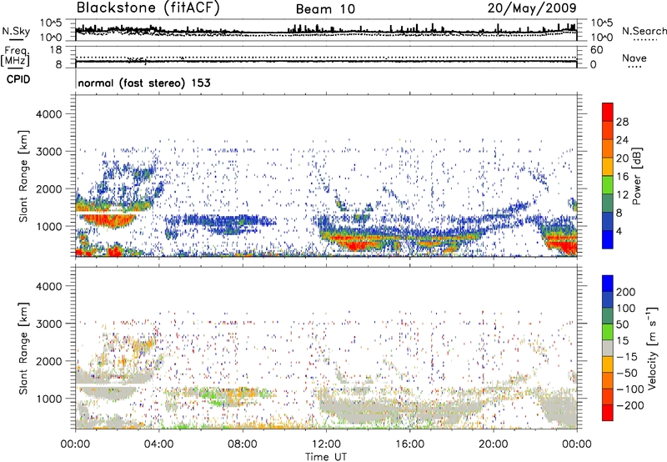Click power colorbar value 8
This screenshot has width=667, height=462.
pyautogui.click(x=619, y=213)
